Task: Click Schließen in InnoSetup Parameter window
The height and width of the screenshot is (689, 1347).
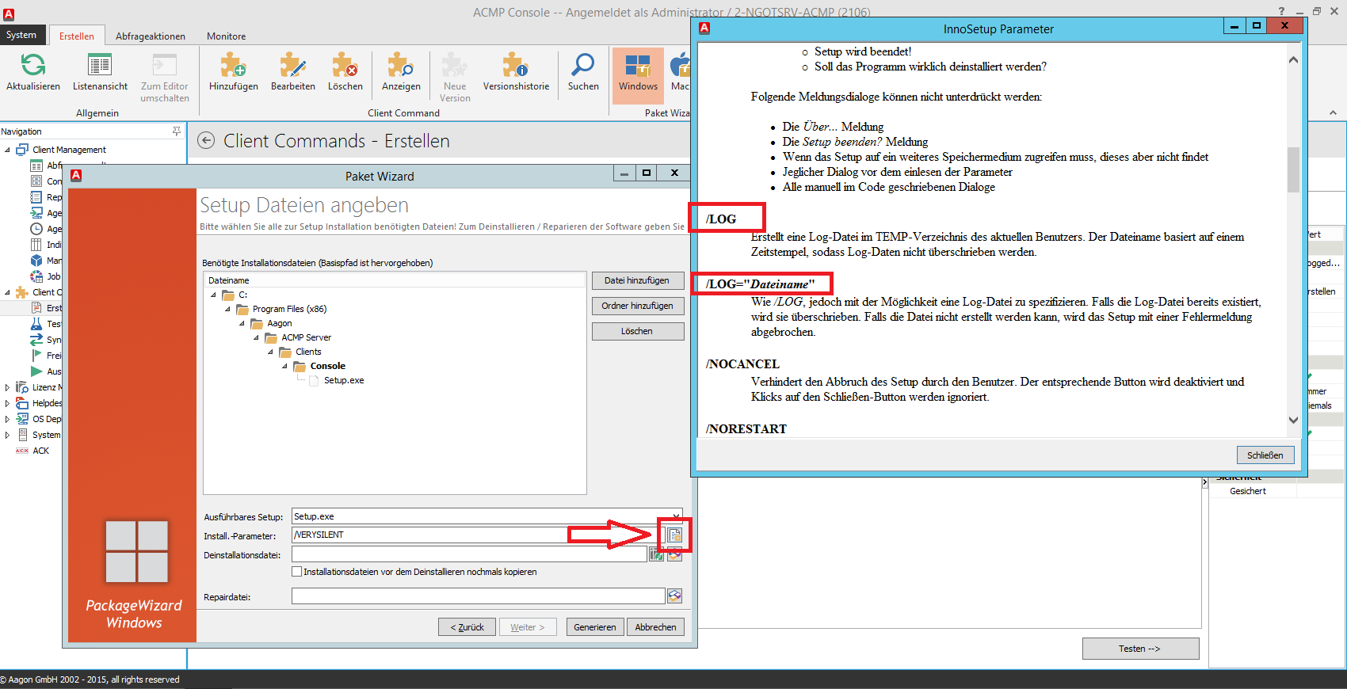Action: click(1265, 455)
